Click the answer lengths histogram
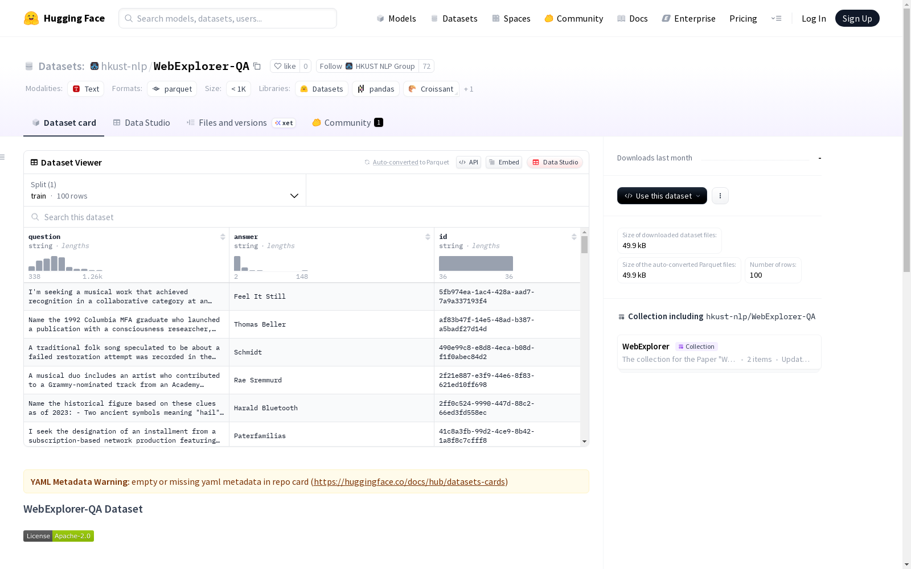The height and width of the screenshot is (569, 911). [x=271, y=263]
